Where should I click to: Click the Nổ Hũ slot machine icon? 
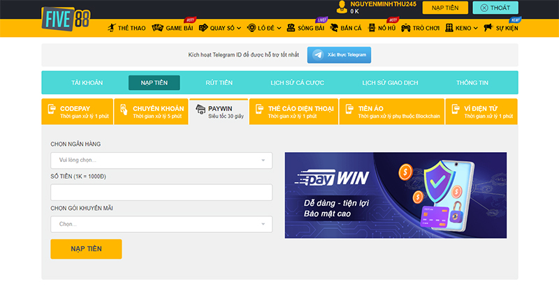(372, 28)
